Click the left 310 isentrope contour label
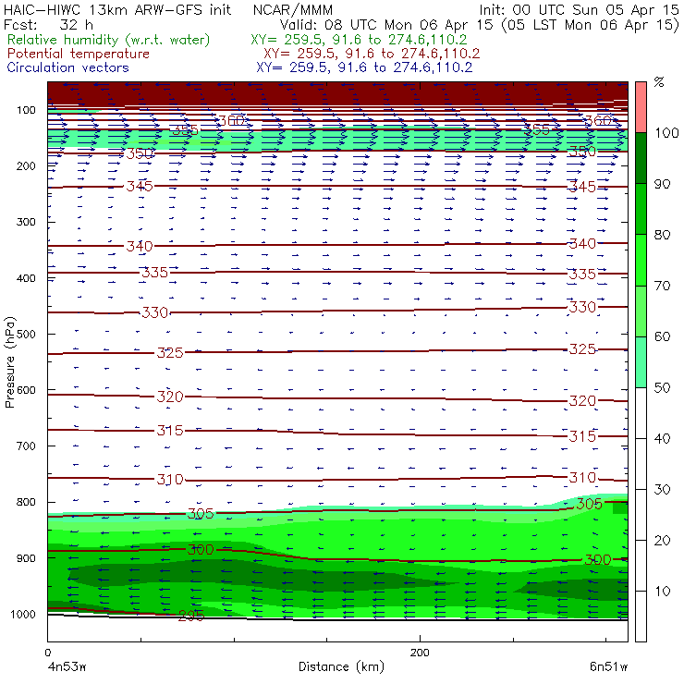This screenshot has width=684, height=684. click(x=170, y=480)
